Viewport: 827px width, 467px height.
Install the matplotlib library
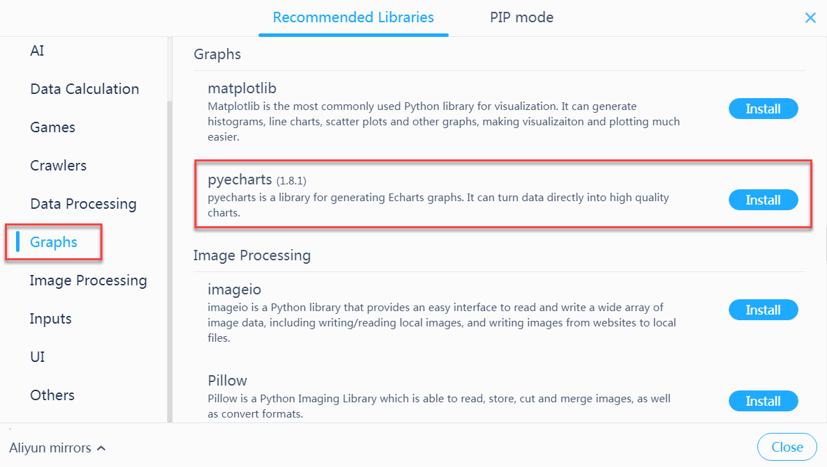point(763,109)
